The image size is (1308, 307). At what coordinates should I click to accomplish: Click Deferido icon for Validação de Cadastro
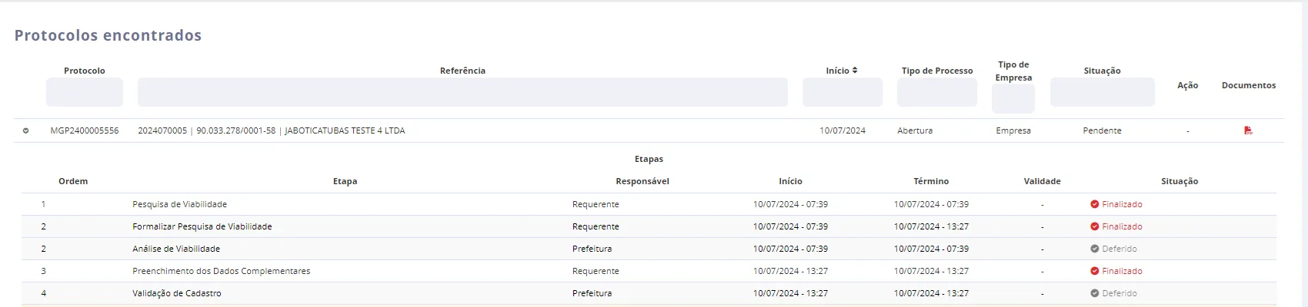pos(1094,293)
